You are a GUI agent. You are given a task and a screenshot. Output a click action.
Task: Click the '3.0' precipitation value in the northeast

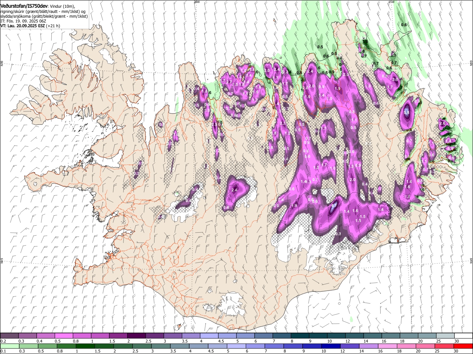point(395,79)
